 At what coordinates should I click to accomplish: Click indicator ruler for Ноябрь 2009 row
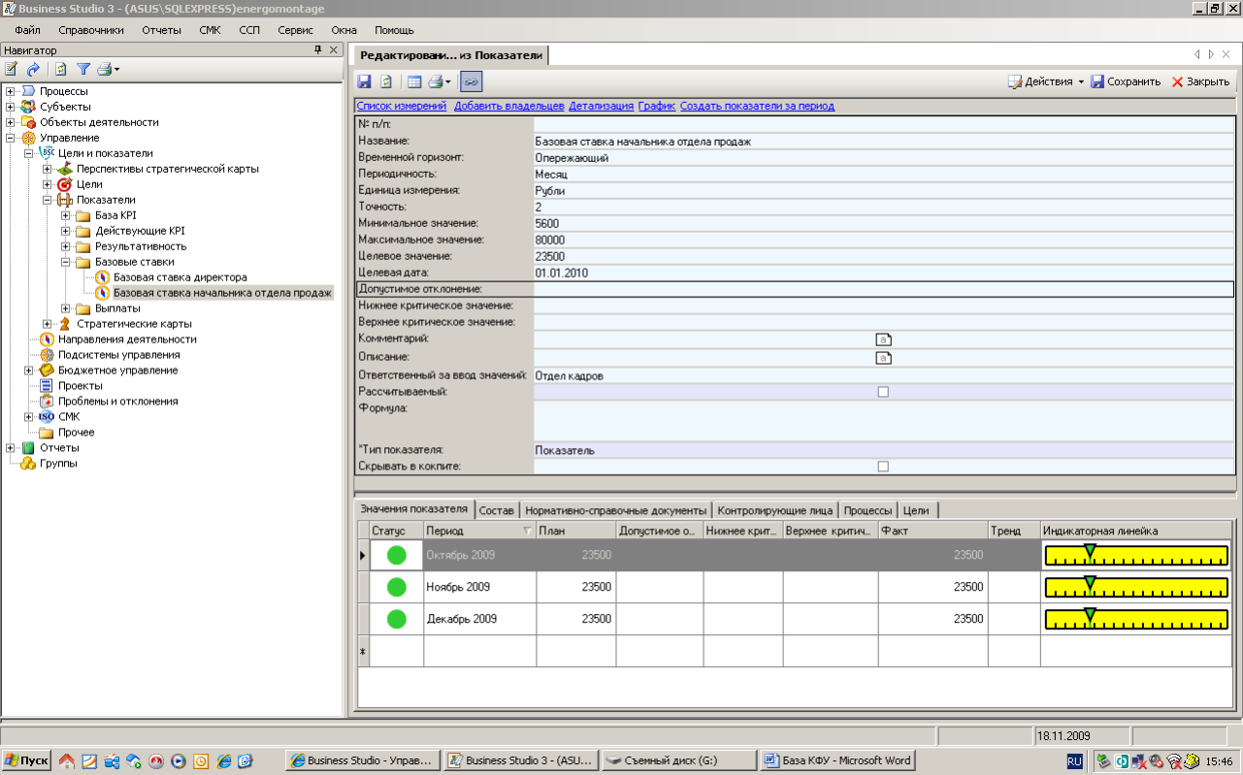(x=1136, y=587)
